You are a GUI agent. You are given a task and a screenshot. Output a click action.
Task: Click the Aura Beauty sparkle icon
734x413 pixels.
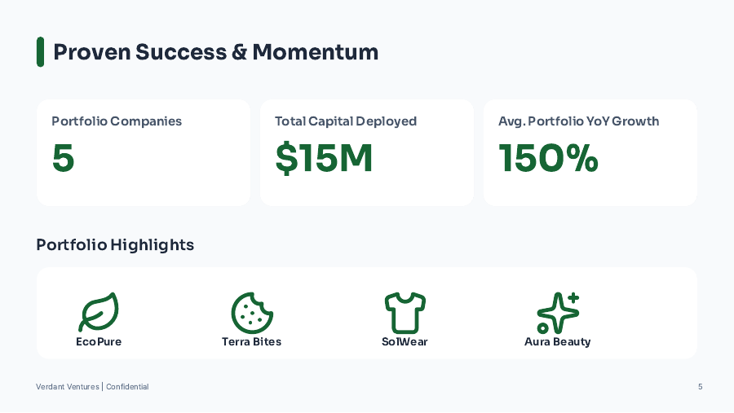[558, 312]
